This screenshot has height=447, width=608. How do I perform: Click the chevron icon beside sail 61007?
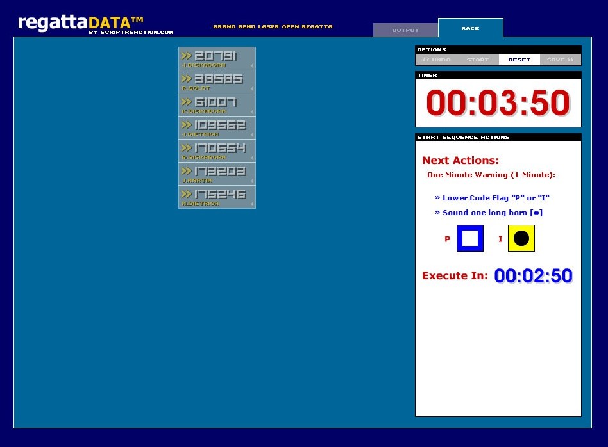click(187, 102)
